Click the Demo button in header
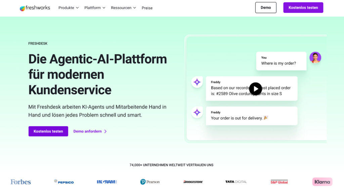Viewport: 344px width, 192px height. (x=266, y=8)
